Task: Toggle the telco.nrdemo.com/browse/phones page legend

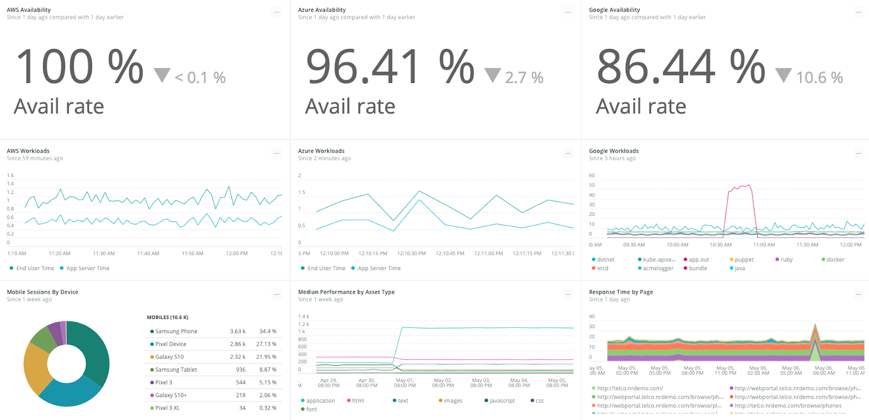Action: pyautogui.click(x=786, y=405)
